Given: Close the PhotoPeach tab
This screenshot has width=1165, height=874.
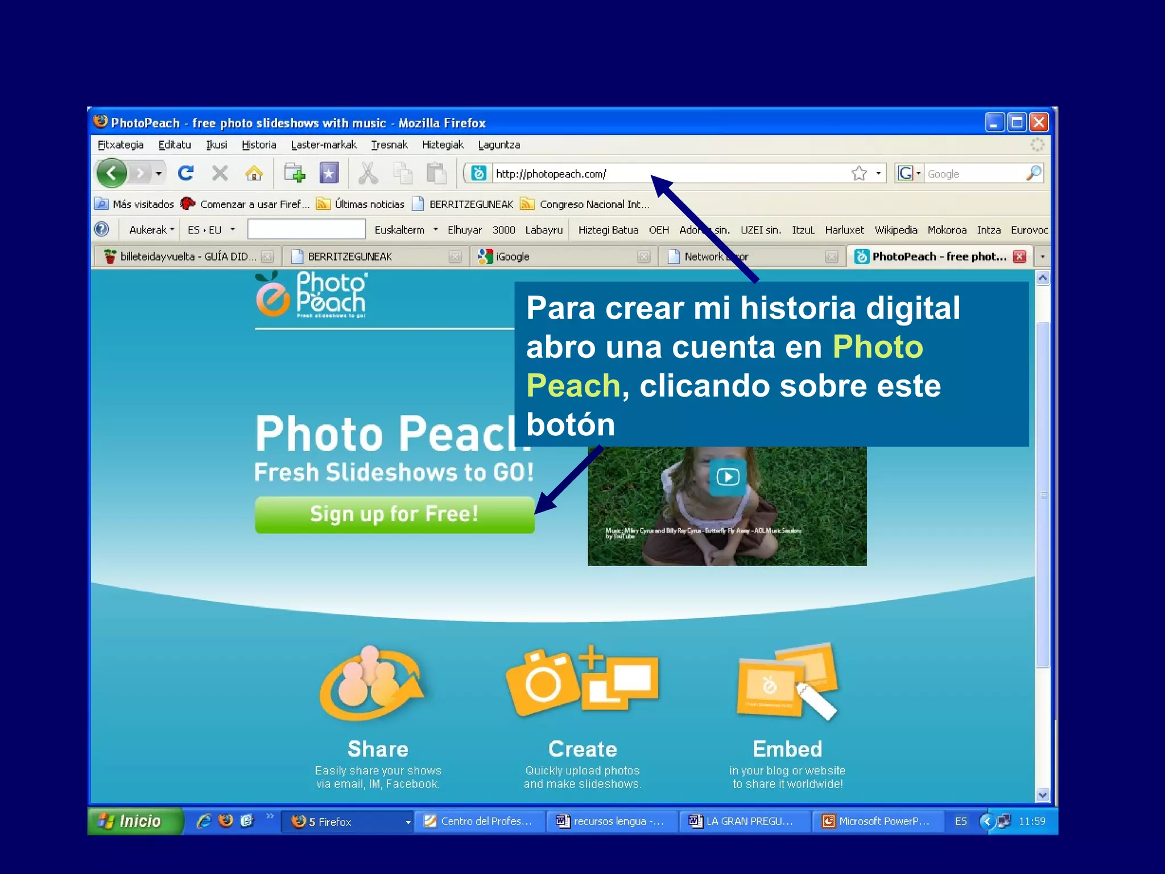Looking at the screenshot, I should coord(1019,256).
